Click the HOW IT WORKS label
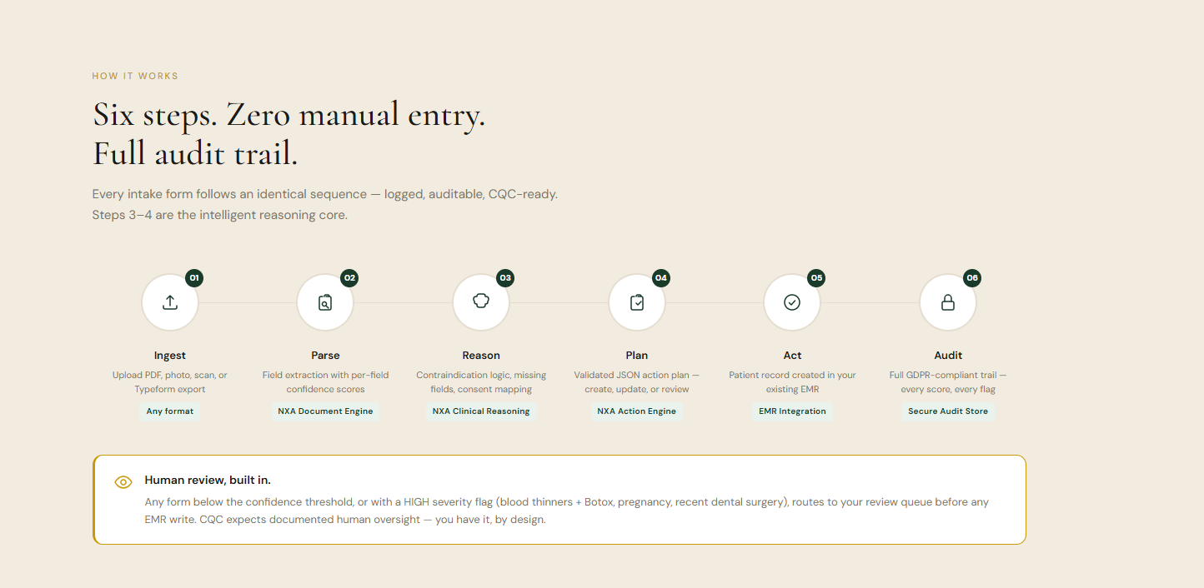 pos(135,76)
